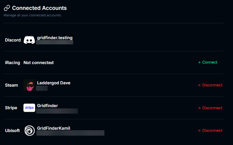Click the iRacing row label
The width and height of the screenshot is (233, 145).
[12, 63]
